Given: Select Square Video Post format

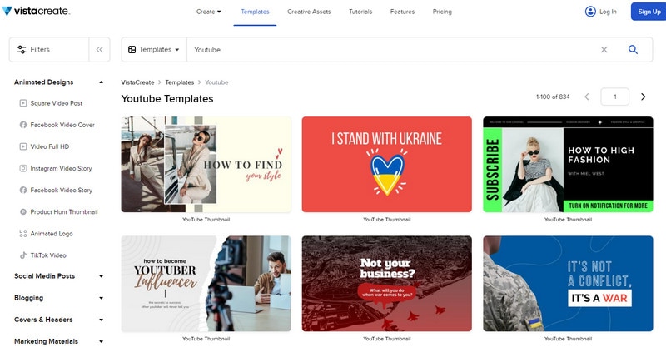Looking at the screenshot, I should click(57, 103).
